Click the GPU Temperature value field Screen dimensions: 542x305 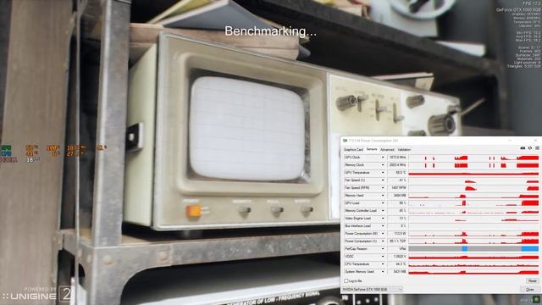[397, 173]
